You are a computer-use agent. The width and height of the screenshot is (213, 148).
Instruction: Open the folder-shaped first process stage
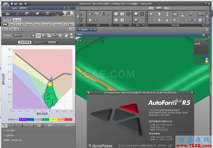[7, 14]
